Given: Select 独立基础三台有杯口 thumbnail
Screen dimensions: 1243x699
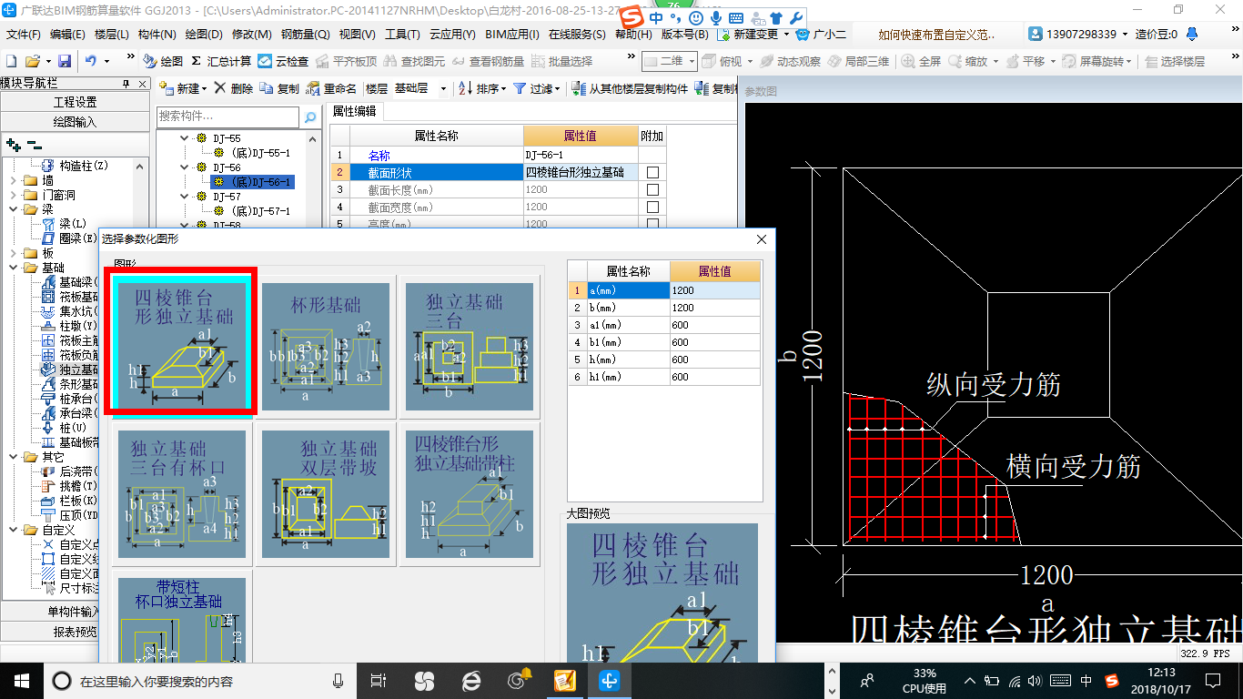Looking at the screenshot, I should 181,494.
